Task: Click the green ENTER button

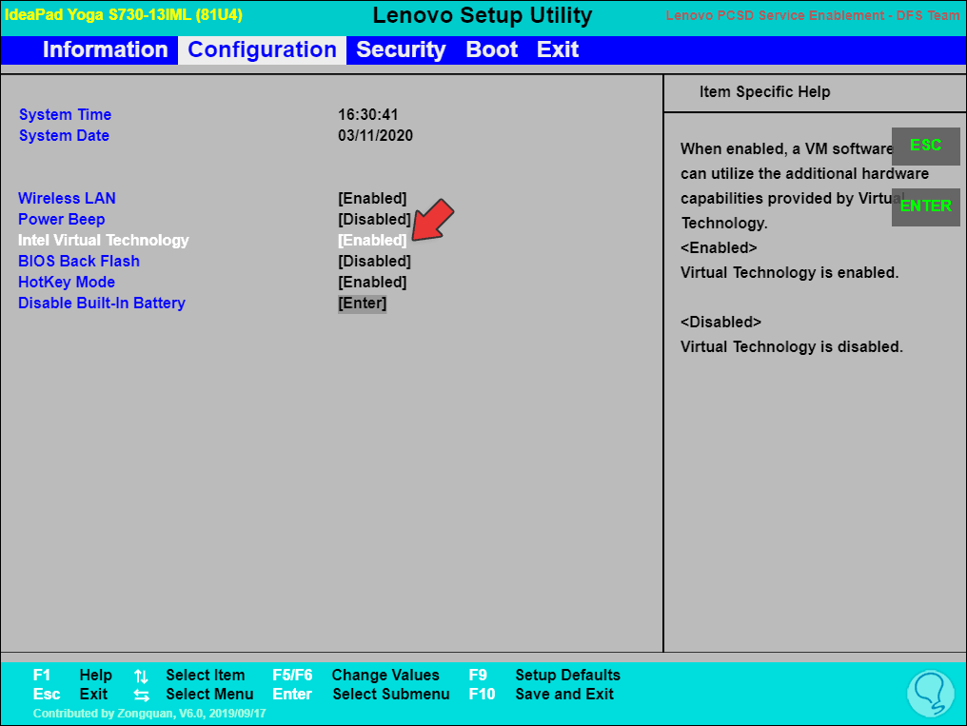Action: click(926, 206)
